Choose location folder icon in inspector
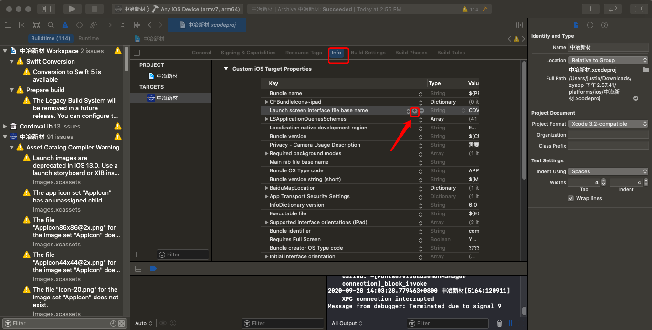The height and width of the screenshot is (330, 652). pos(646,70)
